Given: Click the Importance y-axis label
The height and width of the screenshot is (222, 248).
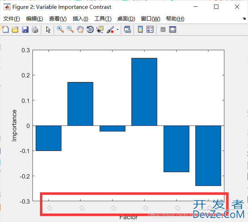Looking at the screenshot, I should (14, 125).
